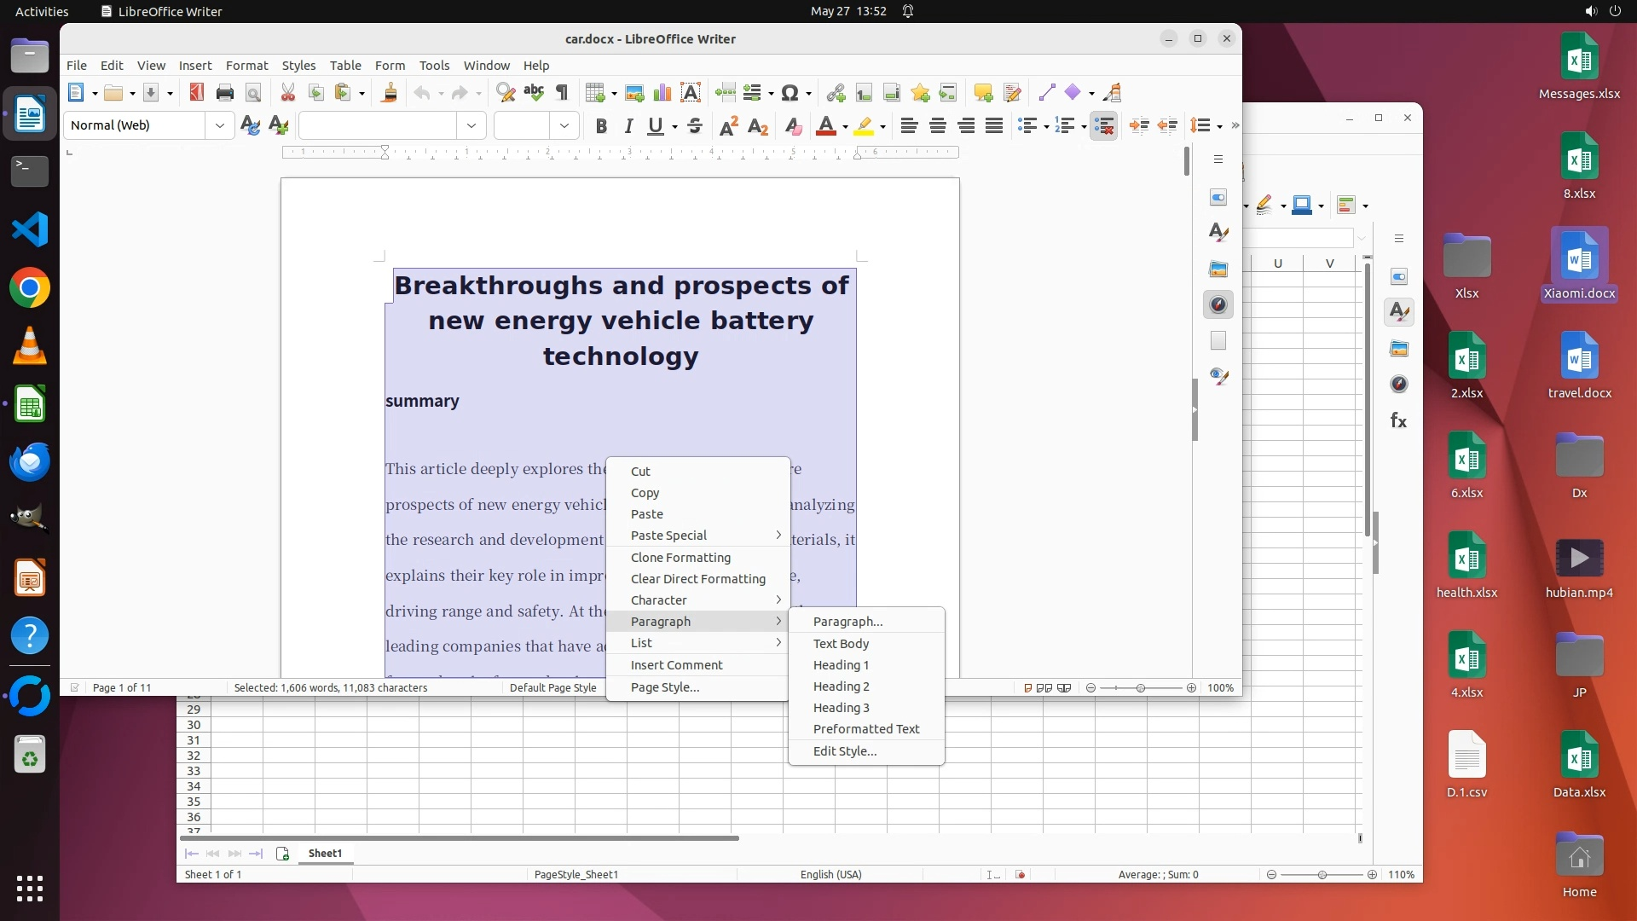Choose Clear Direct Formatting from context menu
Viewport: 1637px width, 921px height.
coord(697,579)
